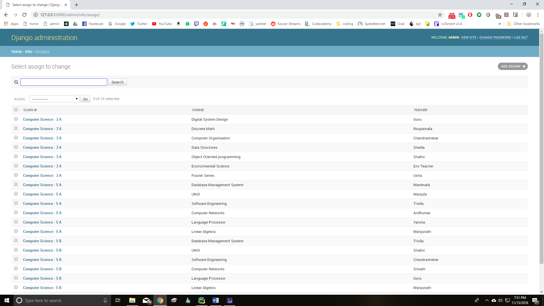Image resolution: width=544 pixels, height=306 pixels.
Task: Go to Info breadcrumb link
Action: (28, 52)
